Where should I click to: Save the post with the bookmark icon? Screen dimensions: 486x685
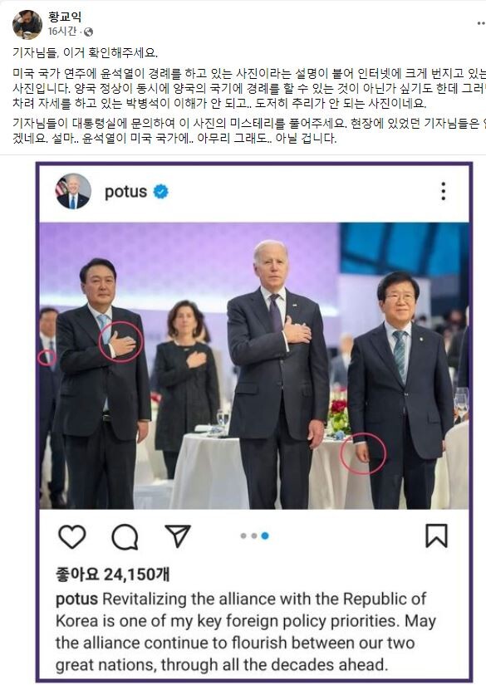point(437,536)
